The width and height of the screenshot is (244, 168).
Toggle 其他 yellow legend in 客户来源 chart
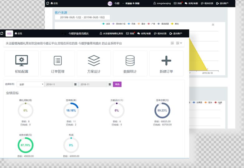pyautogui.click(x=175, y=24)
